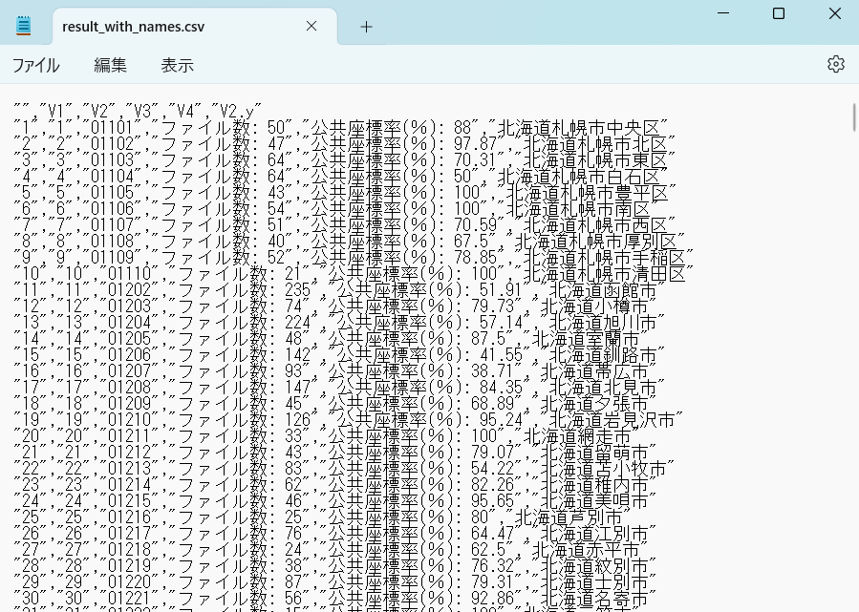Viewport: 859px width, 612px height.
Task: Click the text 北海道札幌市白石区
Action: [578, 177]
